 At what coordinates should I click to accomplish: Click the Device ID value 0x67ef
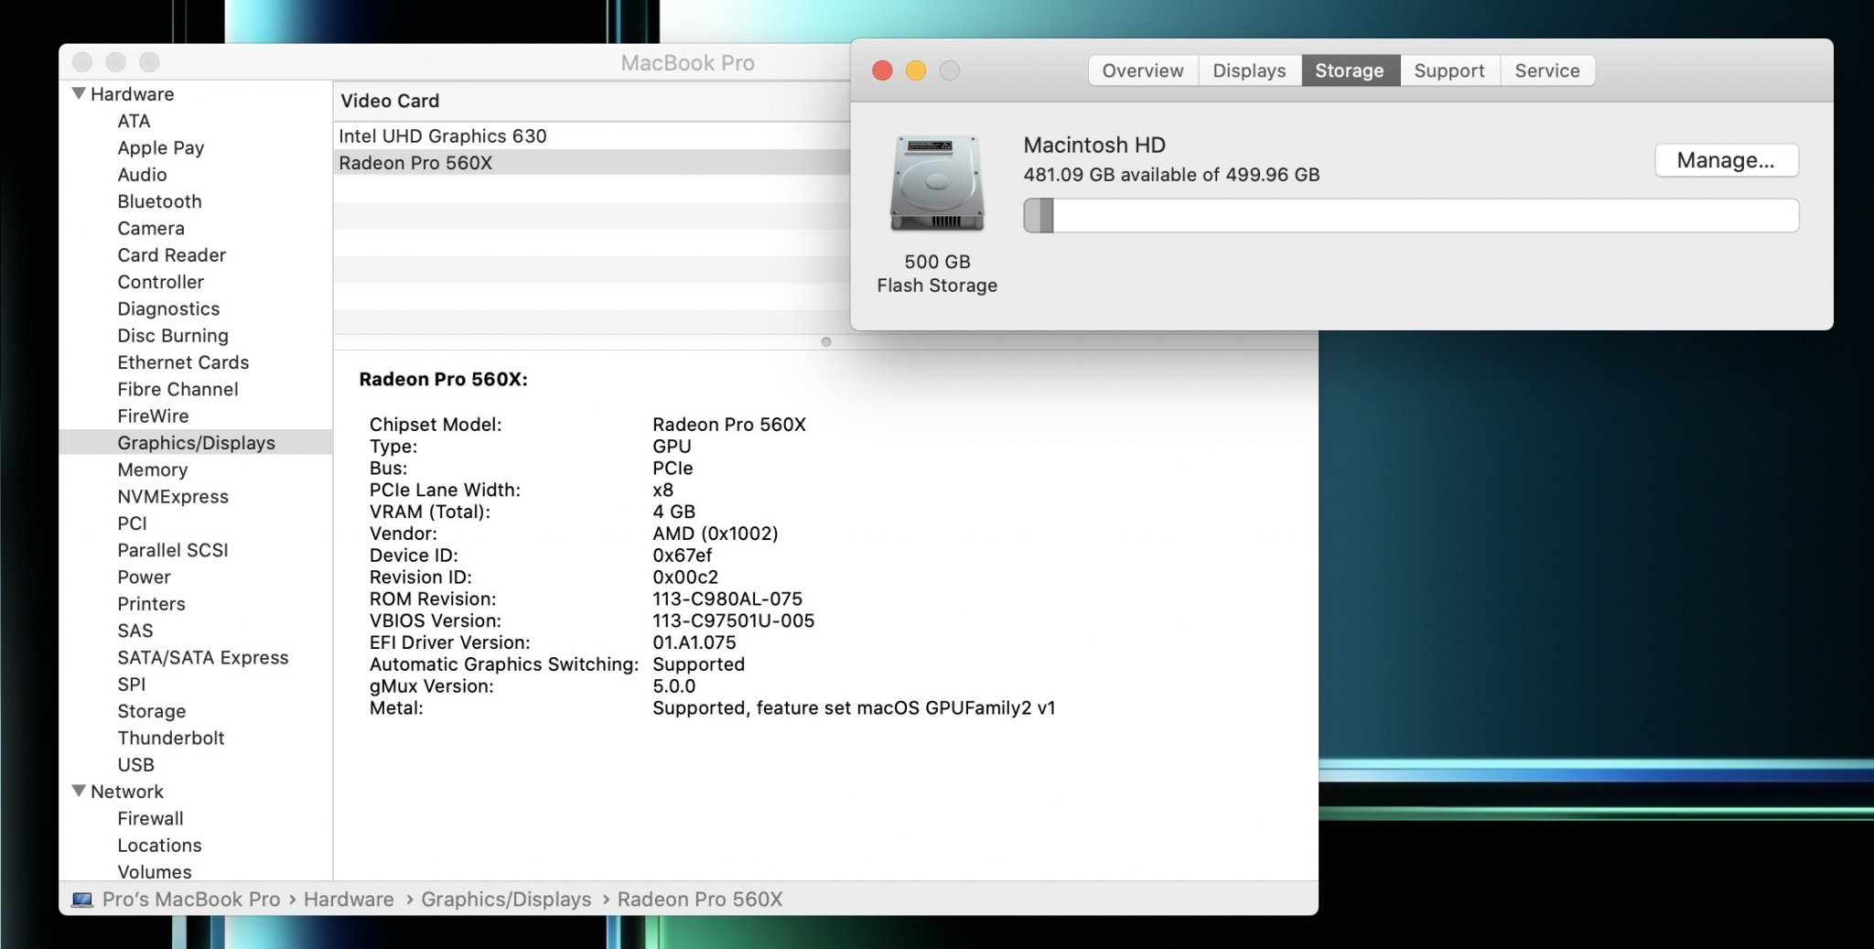pos(682,555)
